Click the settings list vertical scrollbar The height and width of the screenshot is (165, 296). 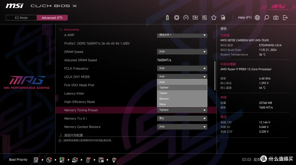[x=215, y=76]
